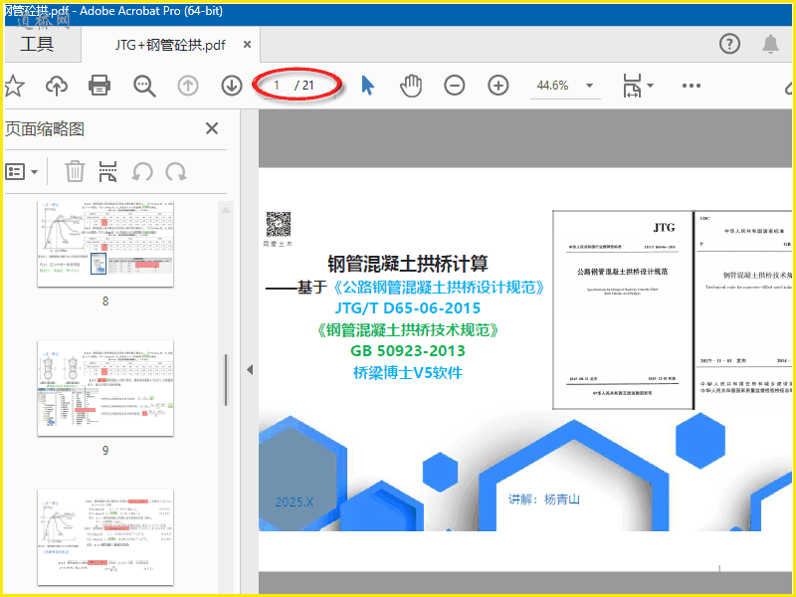Image resolution: width=796 pixels, height=597 pixels.
Task: Open notifications bell icon
Action: pos(770,44)
